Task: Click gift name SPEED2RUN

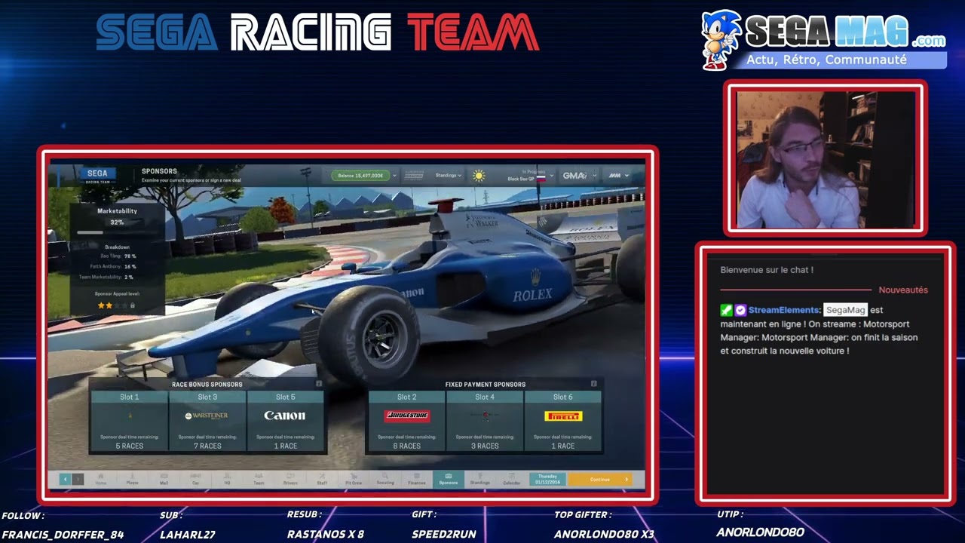Action: pyautogui.click(x=444, y=534)
